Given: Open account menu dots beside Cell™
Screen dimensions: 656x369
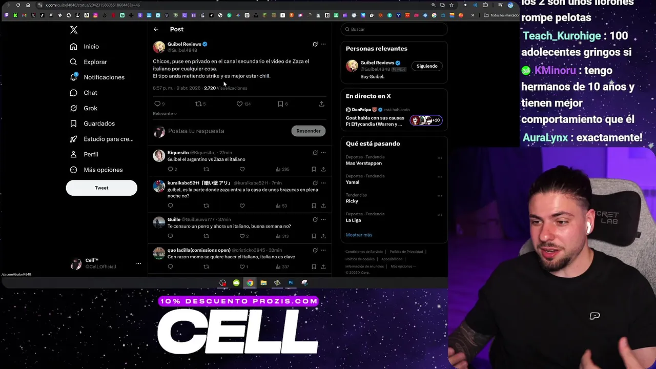Looking at the screenshot, I should coord(138,263).
